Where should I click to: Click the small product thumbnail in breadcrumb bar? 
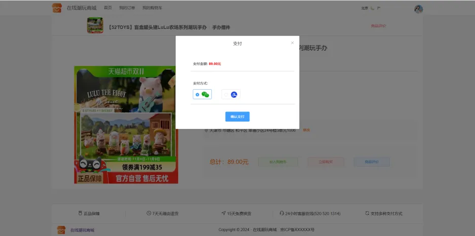(95, 26)
